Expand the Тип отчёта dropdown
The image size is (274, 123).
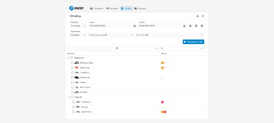coord(170,35)
